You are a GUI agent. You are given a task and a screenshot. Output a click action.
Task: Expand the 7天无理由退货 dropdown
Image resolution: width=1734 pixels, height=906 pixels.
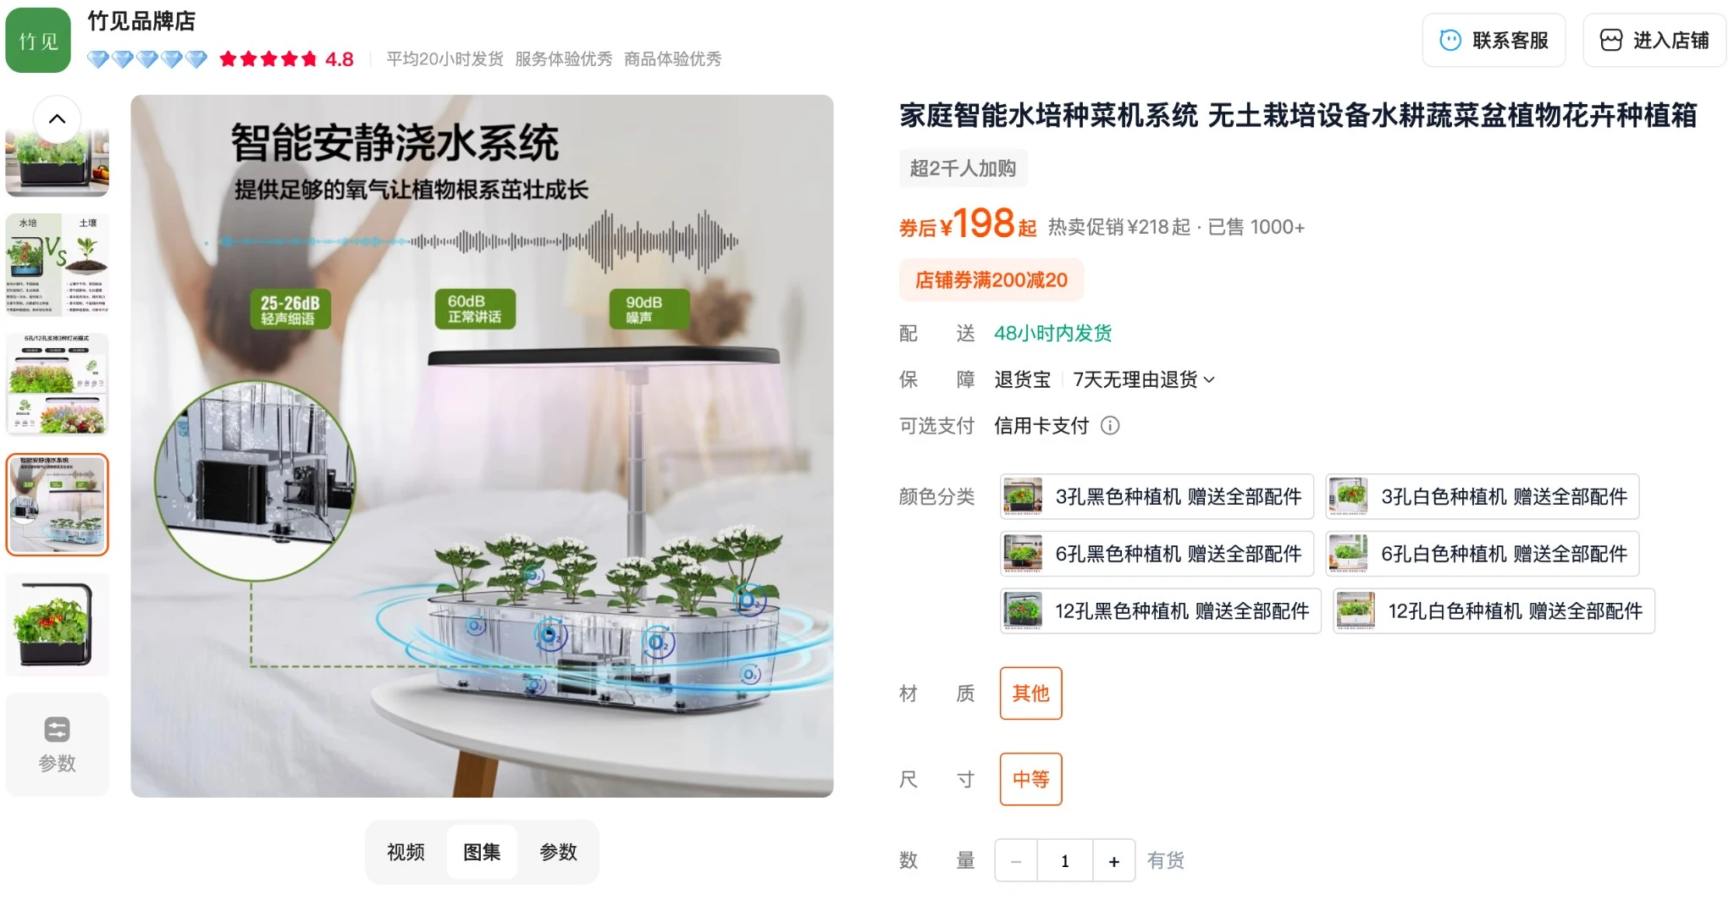pos(1143,379)
